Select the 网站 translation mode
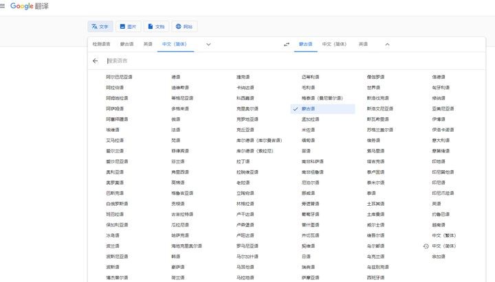The width and height of the screenshot is (495, 282). tap(184, 27)
